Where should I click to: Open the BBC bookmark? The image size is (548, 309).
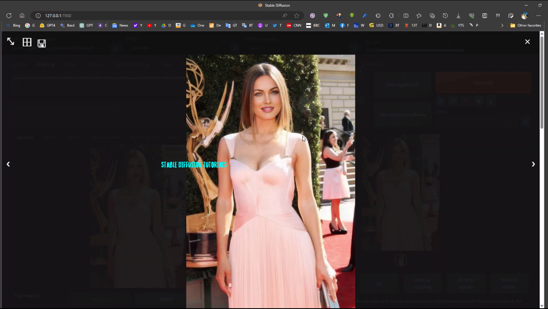click(x=313, y=25)
